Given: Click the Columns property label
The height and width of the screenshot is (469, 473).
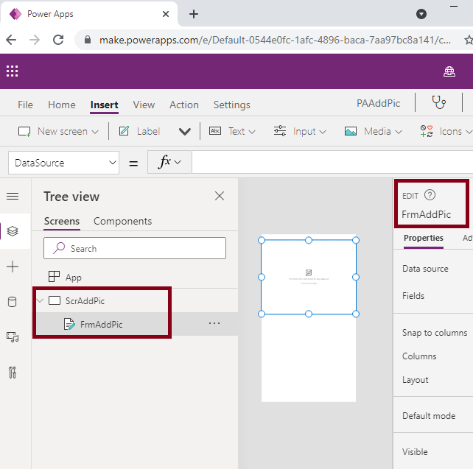Looking at the screenshot, I should pos(419,356).
